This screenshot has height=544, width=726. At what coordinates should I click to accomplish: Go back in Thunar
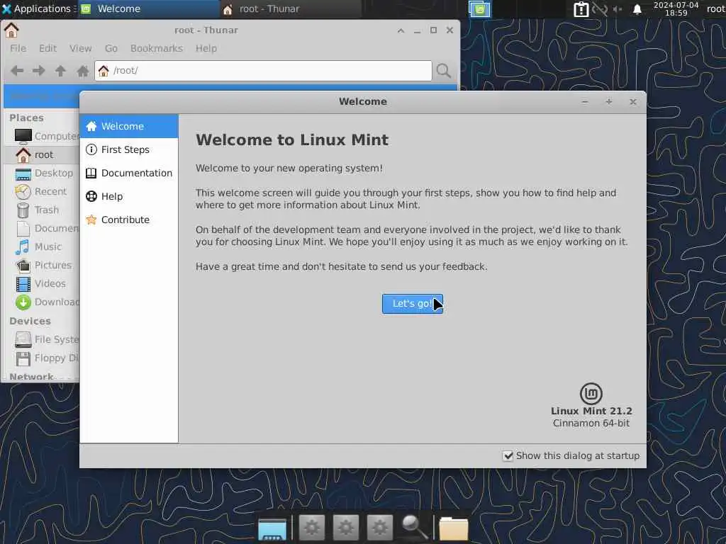point(17,71)
